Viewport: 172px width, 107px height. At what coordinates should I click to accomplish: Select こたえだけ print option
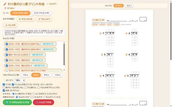pos(32,97)
